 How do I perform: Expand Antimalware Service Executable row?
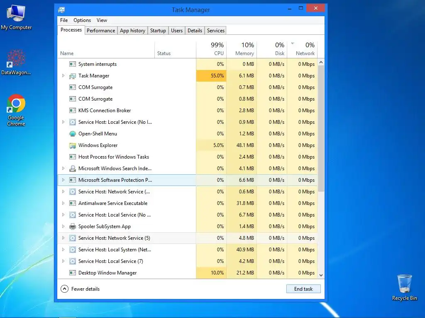point(63,203)
